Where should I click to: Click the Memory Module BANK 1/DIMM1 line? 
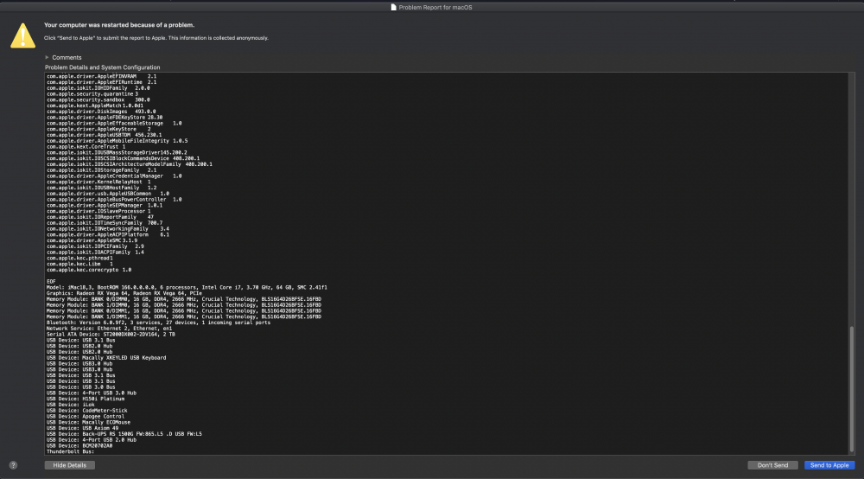pyautogui.click(x=184, y=317)
